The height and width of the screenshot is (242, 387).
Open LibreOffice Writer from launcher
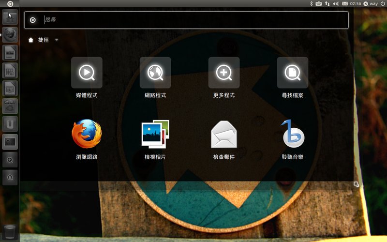[x=10, y=52]
